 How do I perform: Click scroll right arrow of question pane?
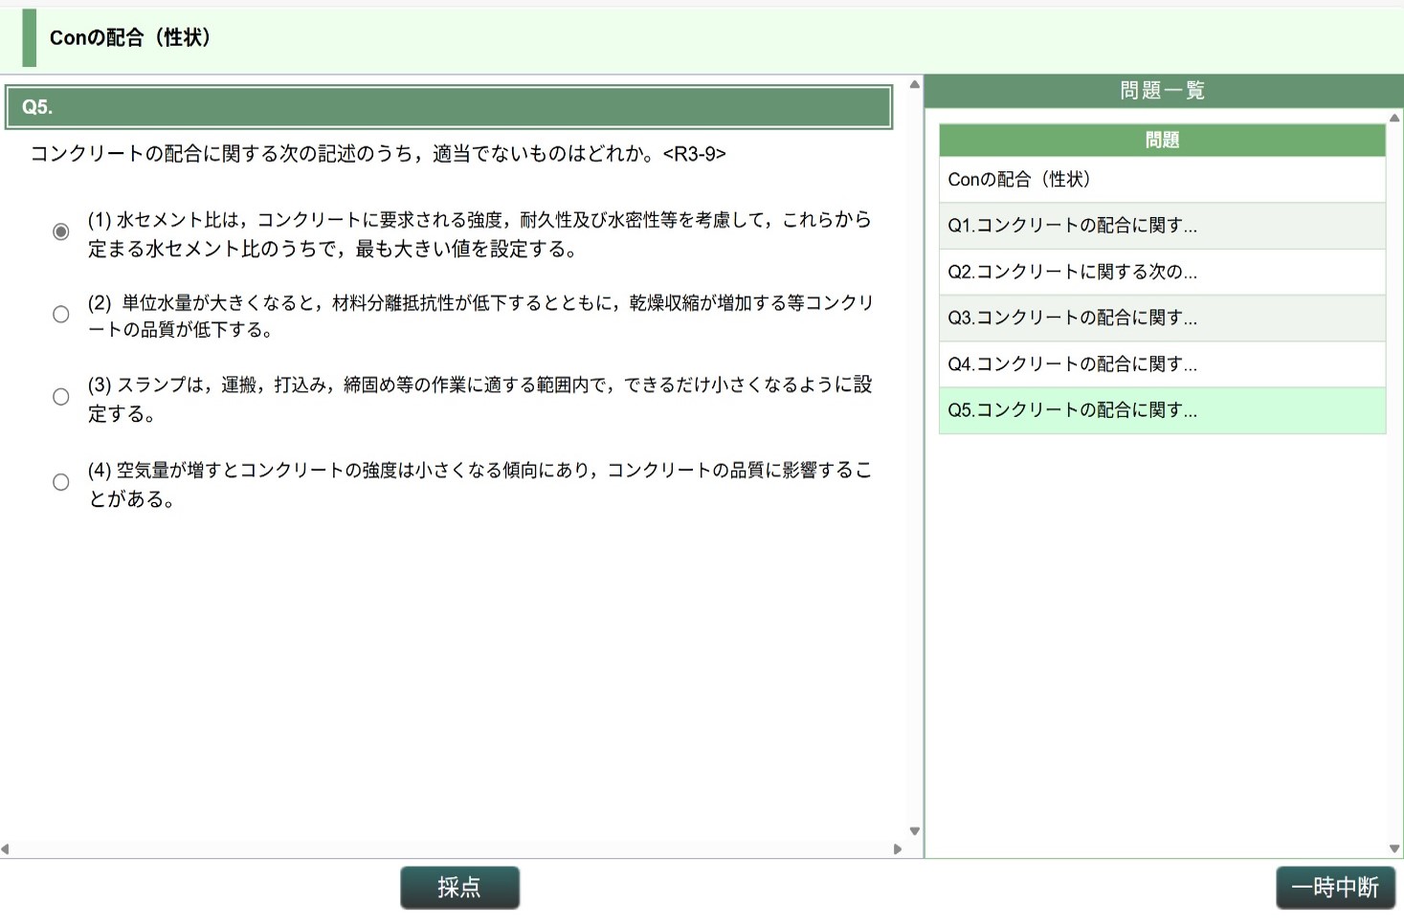tap(898, 848)
